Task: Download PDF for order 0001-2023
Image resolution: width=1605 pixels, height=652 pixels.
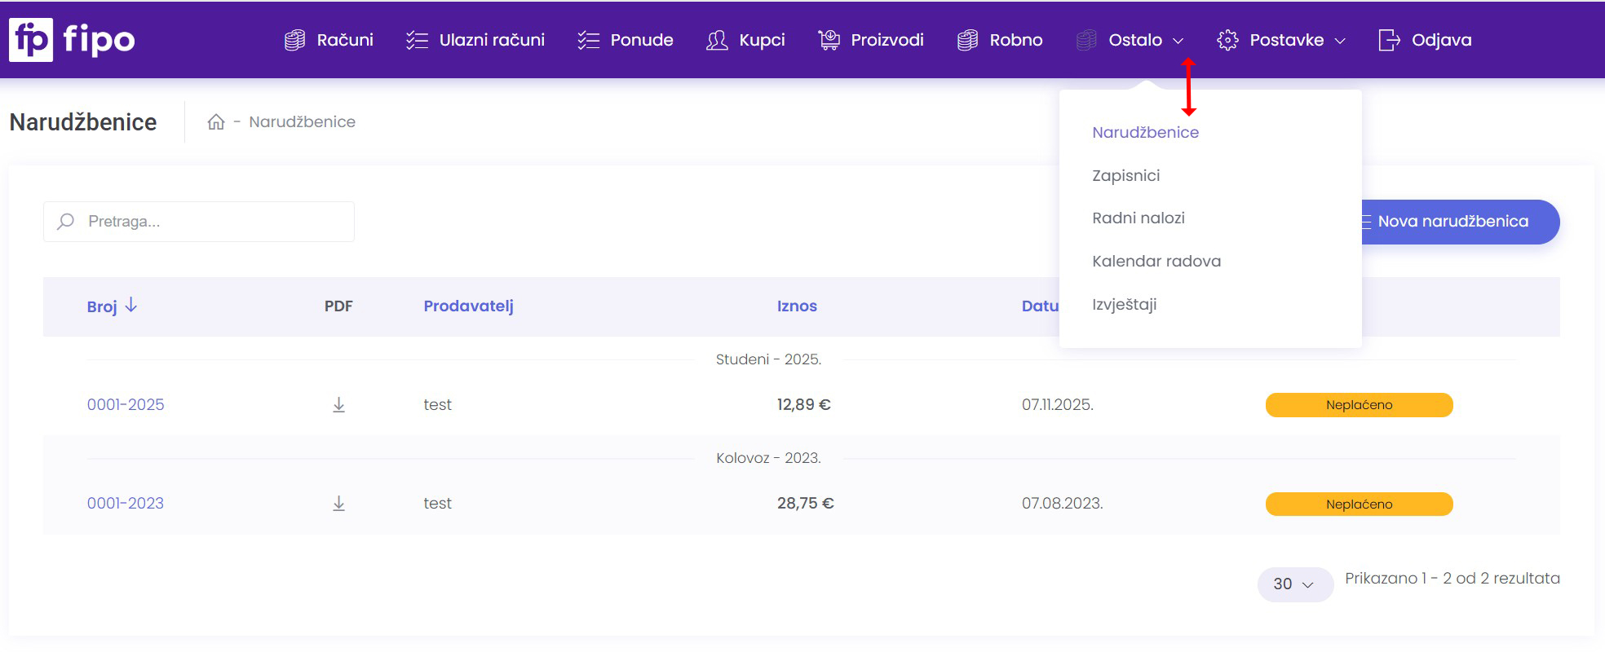Action: tap(338, 504)
